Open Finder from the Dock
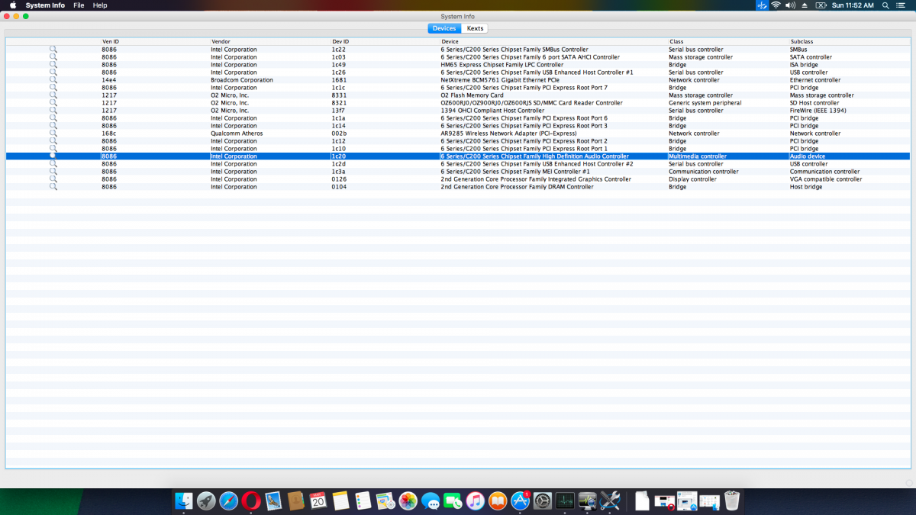916x515 pixels. [x=184, y=501]
